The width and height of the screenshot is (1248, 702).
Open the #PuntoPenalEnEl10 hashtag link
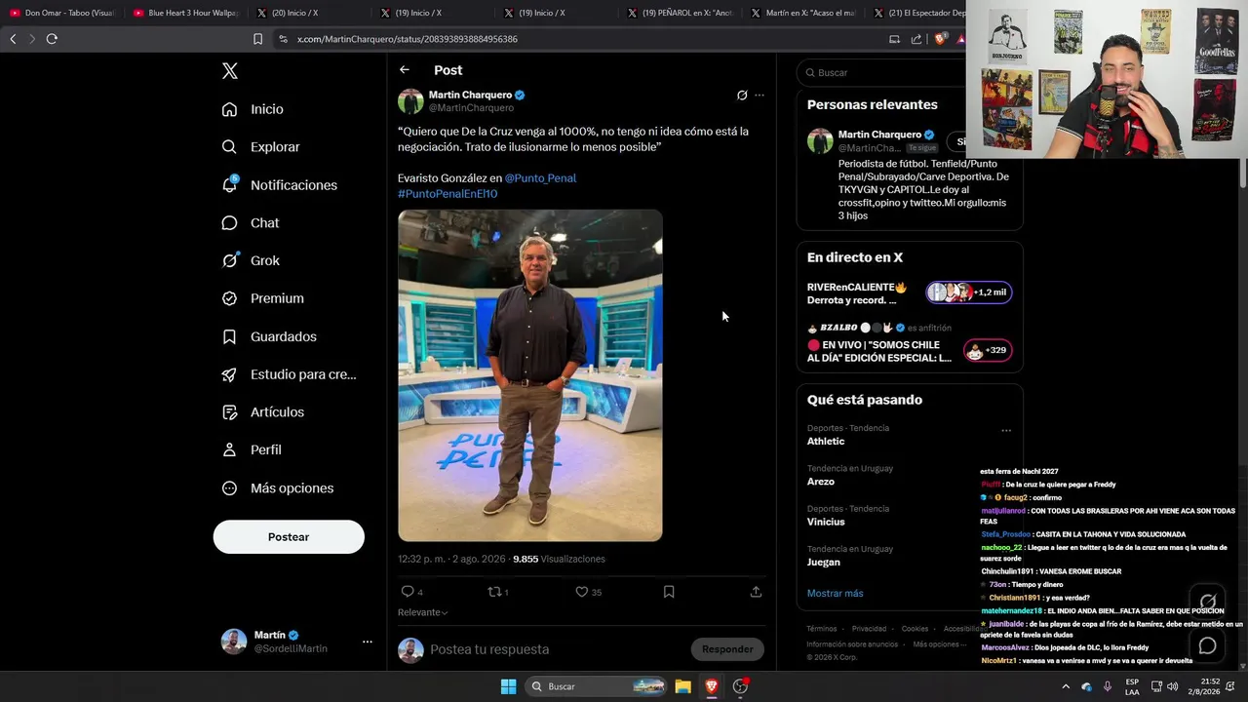point(448,194)
